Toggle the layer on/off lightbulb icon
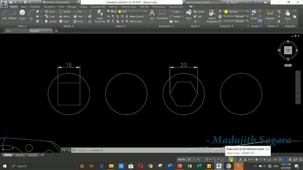This screenshot has height=170, width=303. (108, 11)
